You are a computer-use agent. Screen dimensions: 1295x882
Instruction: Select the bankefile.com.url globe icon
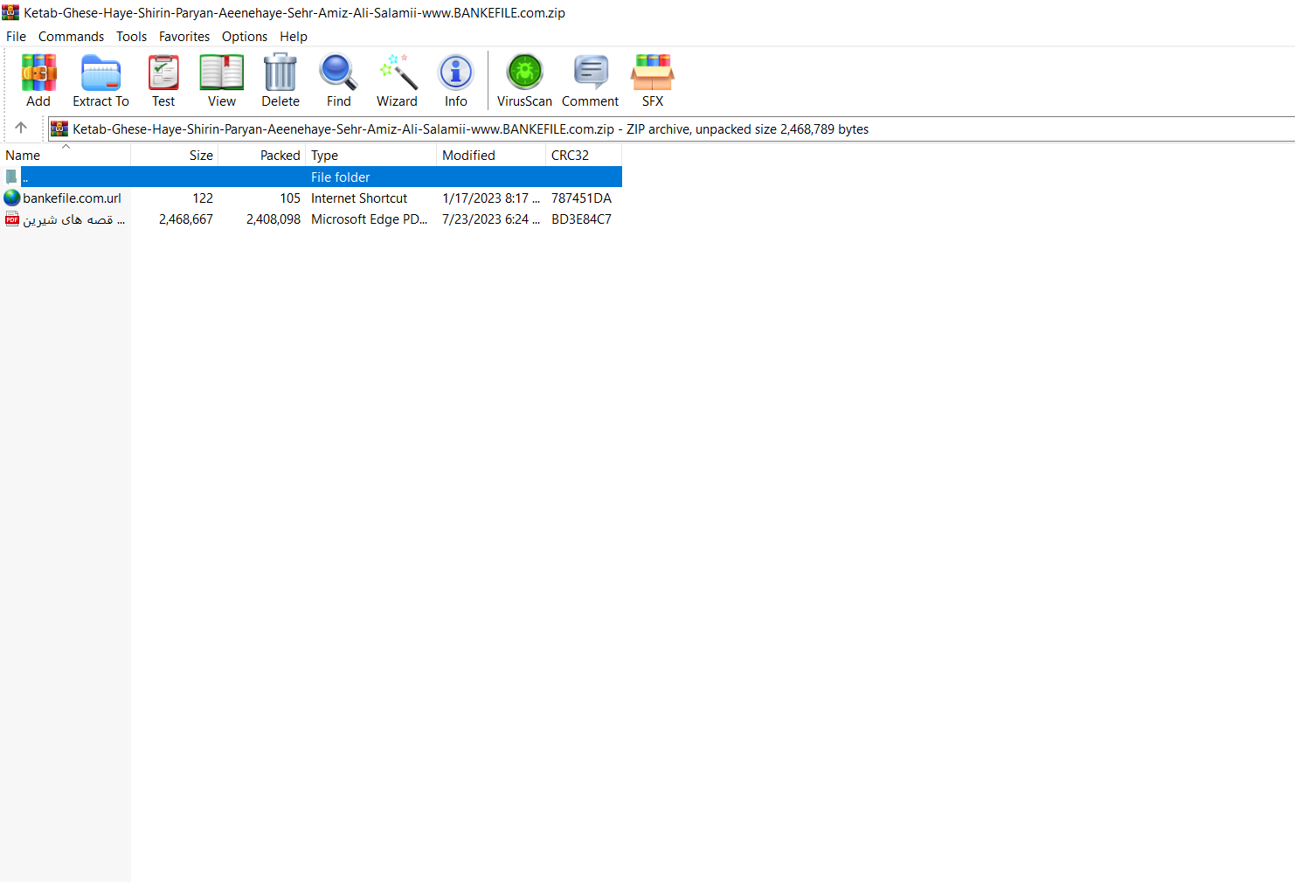pos(12,198)
